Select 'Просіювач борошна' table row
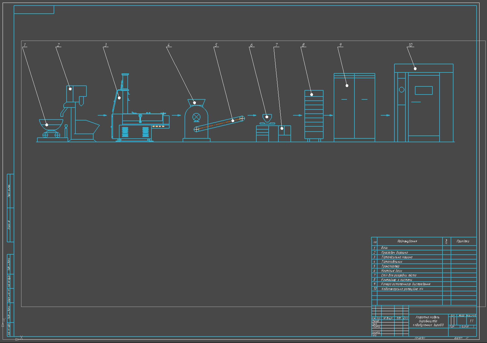 pos(394,252)
